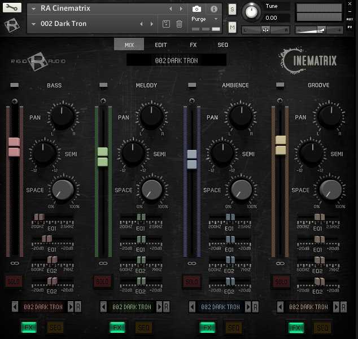This screenshot has height=339, width=358.
Task: Click the Groove FX button
Action: point(296,328)
